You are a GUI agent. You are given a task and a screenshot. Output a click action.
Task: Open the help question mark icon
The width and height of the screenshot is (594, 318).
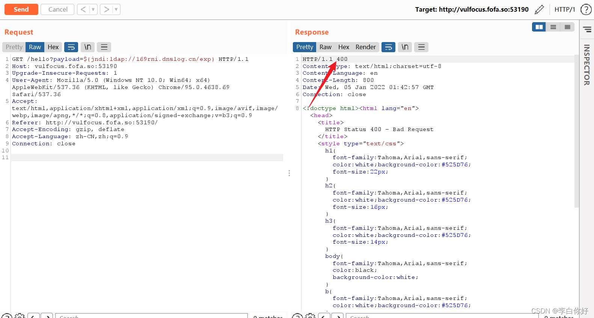click(586, 9)
